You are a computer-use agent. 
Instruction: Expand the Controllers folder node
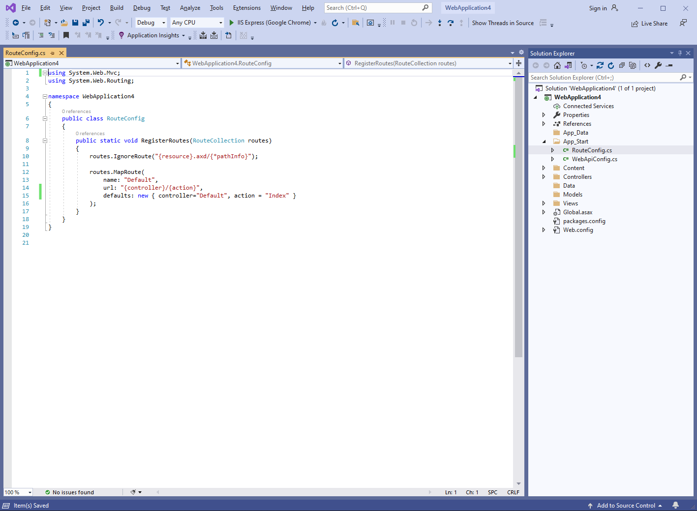click(544, 177)
